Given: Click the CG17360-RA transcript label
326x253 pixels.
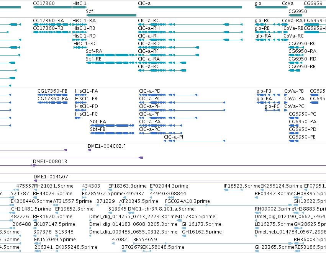Looking at the screenshot, I should tap(48, 21).
